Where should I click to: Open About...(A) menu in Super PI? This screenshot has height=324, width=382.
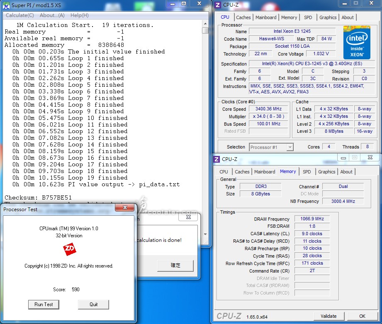(52, 15)
